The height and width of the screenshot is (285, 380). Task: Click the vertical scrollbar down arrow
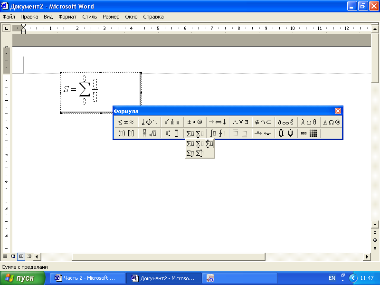pos(375,224)
